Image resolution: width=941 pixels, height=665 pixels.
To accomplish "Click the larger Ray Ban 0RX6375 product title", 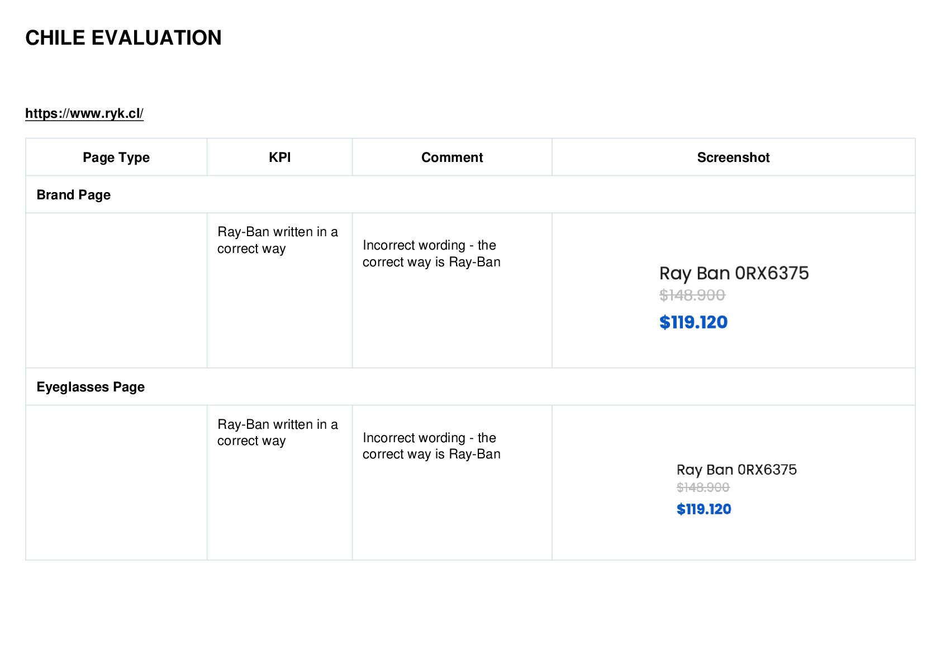I will point(734,273).
